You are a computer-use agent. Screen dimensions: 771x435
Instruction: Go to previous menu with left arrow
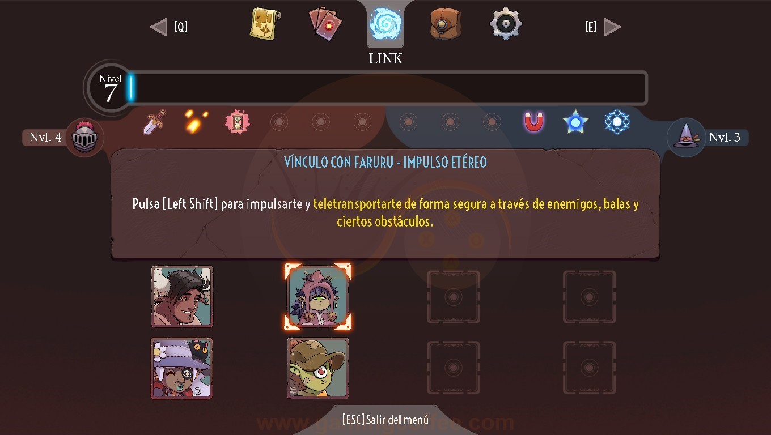click(x=159, y=27)
